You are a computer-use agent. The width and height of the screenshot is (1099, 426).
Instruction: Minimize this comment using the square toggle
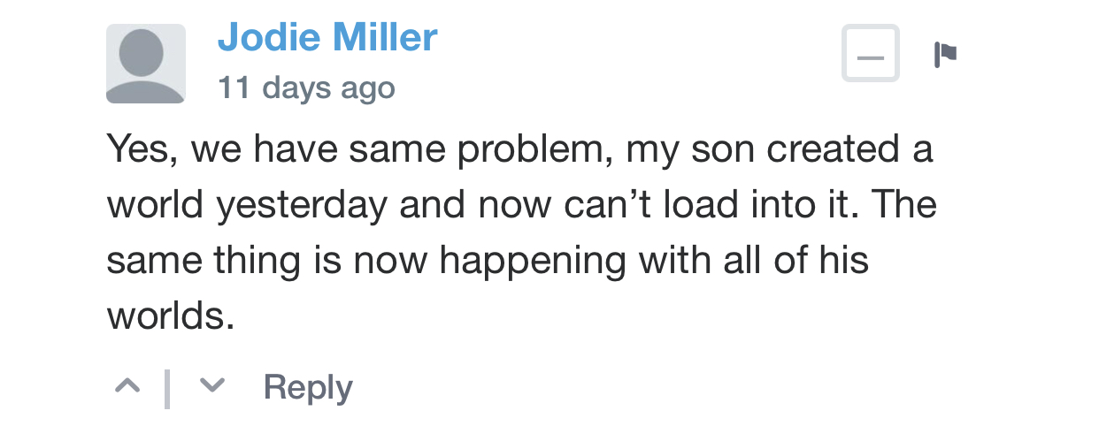870,54
